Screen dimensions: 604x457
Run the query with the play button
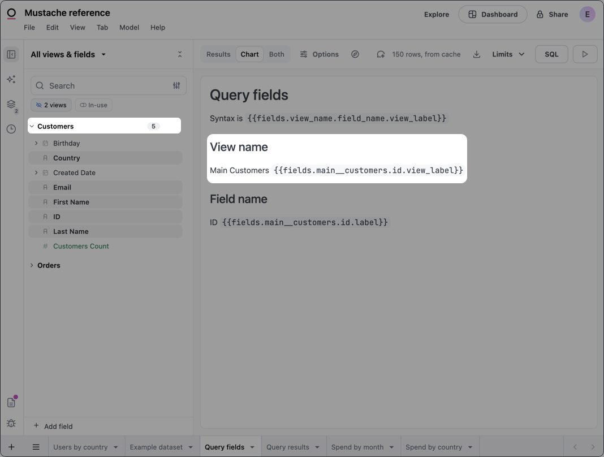click(x=585, y=54)
